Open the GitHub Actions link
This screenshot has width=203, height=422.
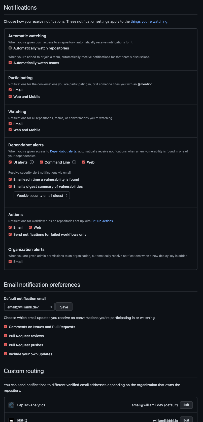coord(102,221)
